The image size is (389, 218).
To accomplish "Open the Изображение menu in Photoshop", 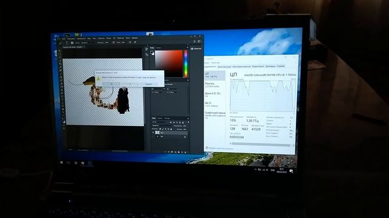I will 81,39.
